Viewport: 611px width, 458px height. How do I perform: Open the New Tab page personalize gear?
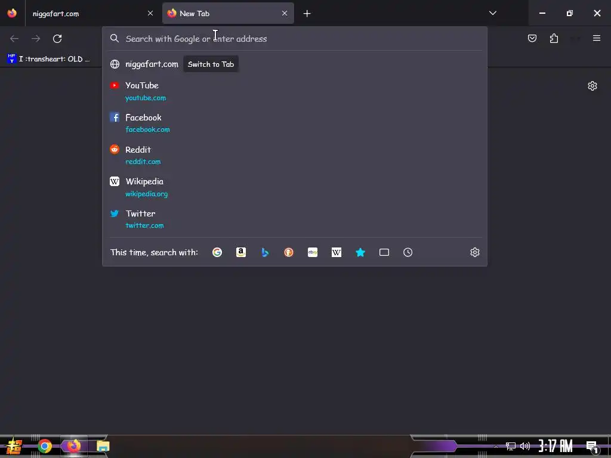tap(593, 86)
